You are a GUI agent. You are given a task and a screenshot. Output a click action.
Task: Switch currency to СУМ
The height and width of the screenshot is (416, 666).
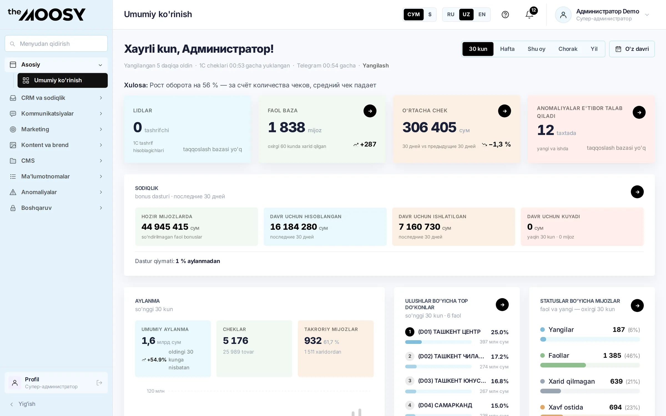(413, 14)
